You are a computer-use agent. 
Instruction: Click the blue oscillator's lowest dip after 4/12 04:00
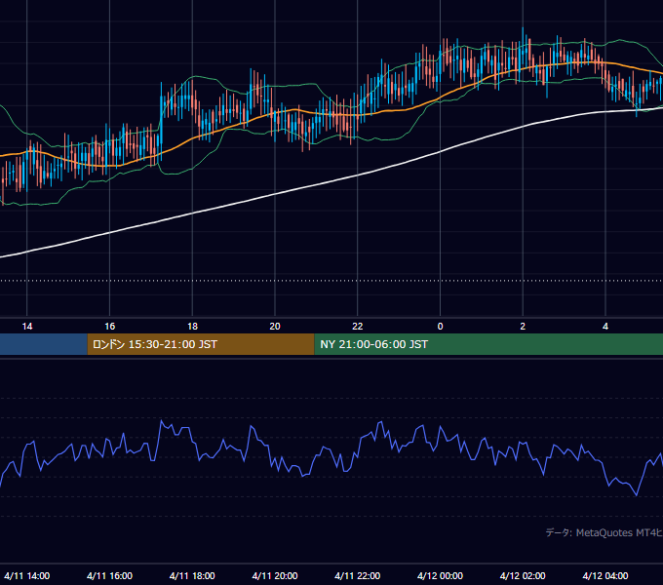637,494
